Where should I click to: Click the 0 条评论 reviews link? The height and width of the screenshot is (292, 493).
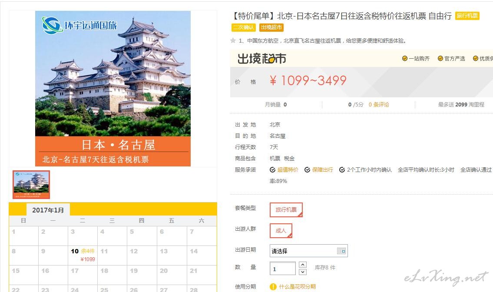tap(379, 104)
